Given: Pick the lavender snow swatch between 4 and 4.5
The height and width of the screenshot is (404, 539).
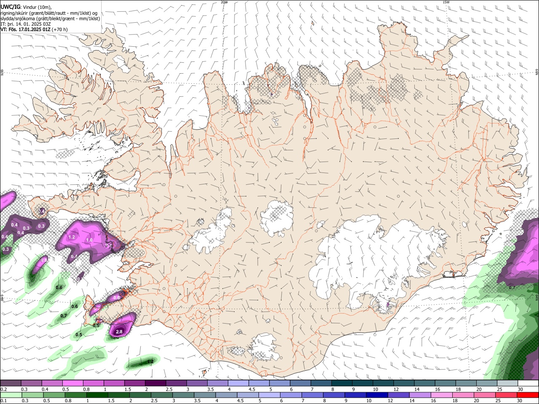Looking at the screenshot, I should click(238, 383).
